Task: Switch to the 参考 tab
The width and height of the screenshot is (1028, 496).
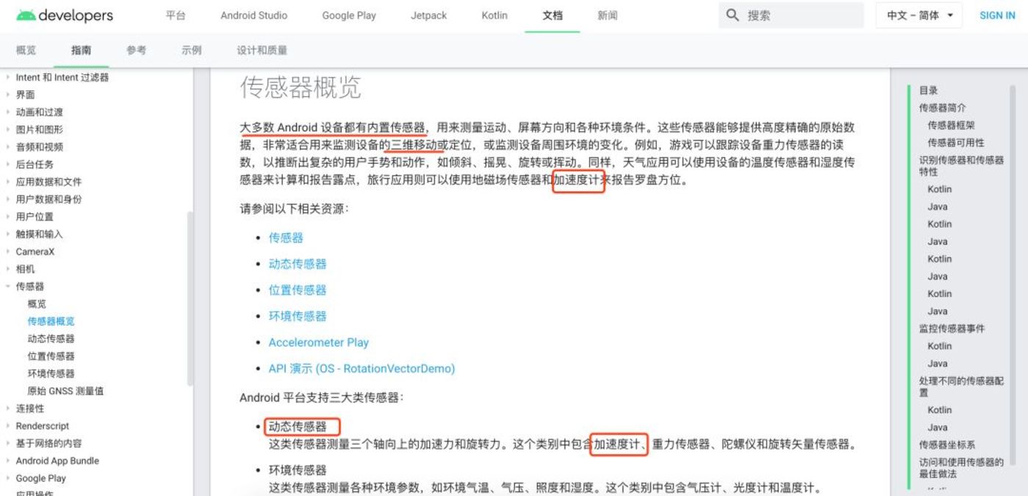Action: pyautogui.click(x=136, y=50)
